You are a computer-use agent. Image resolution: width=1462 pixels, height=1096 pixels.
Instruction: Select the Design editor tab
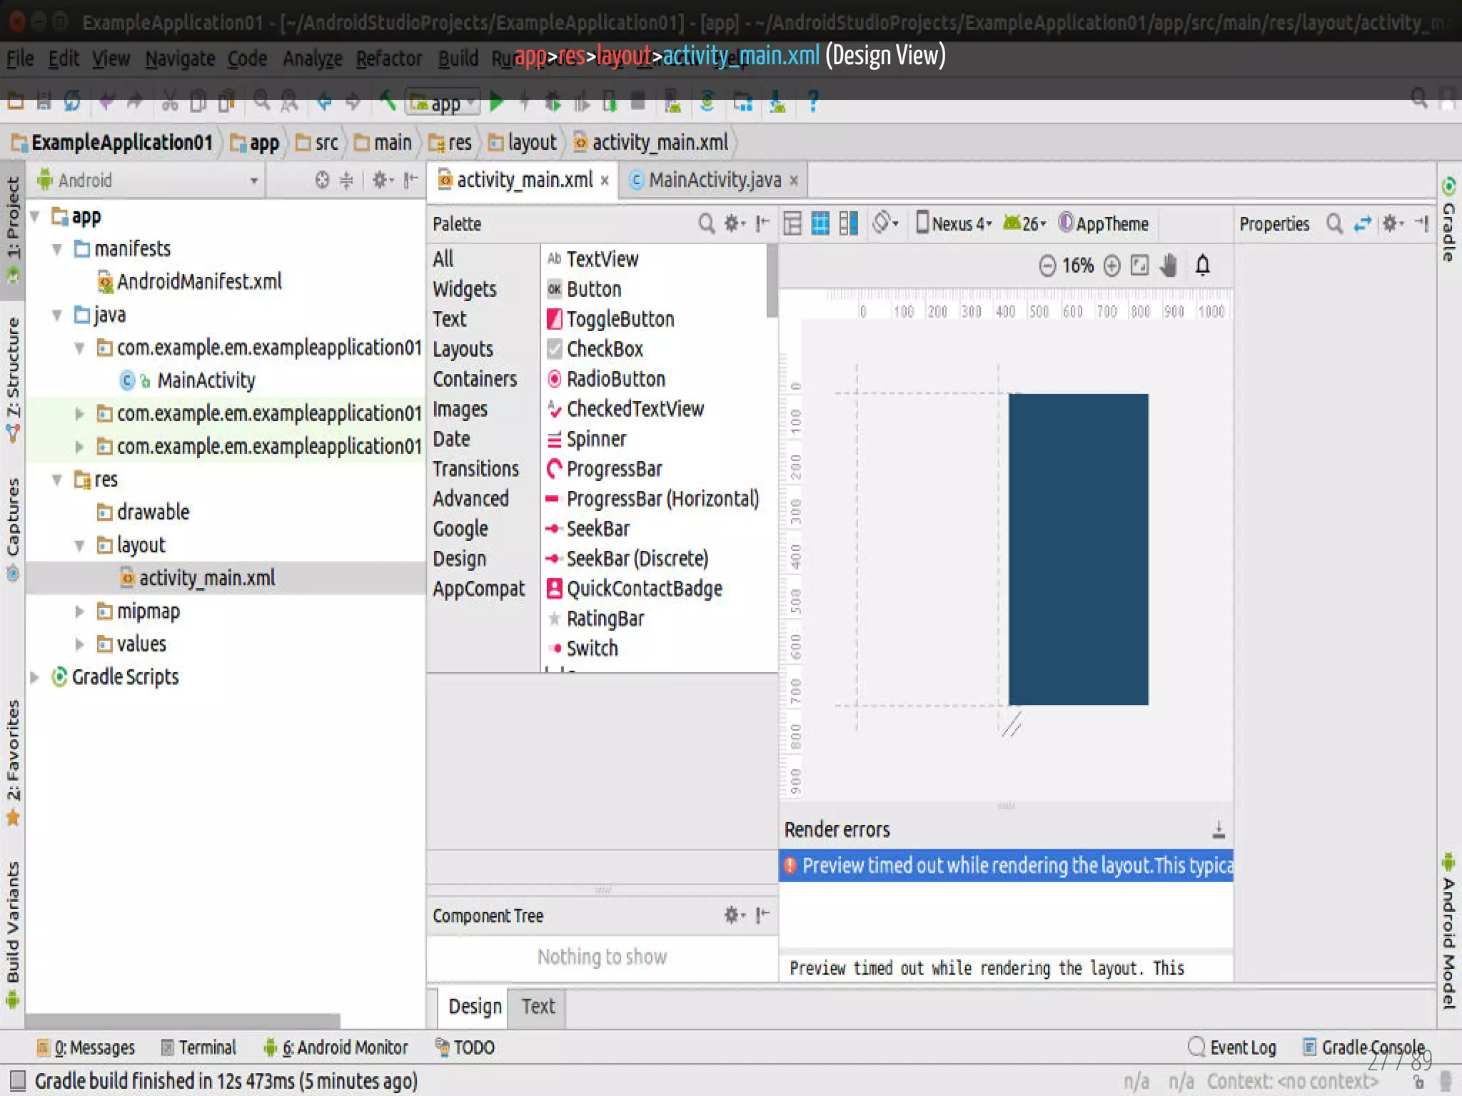[x=475, y=1006]
